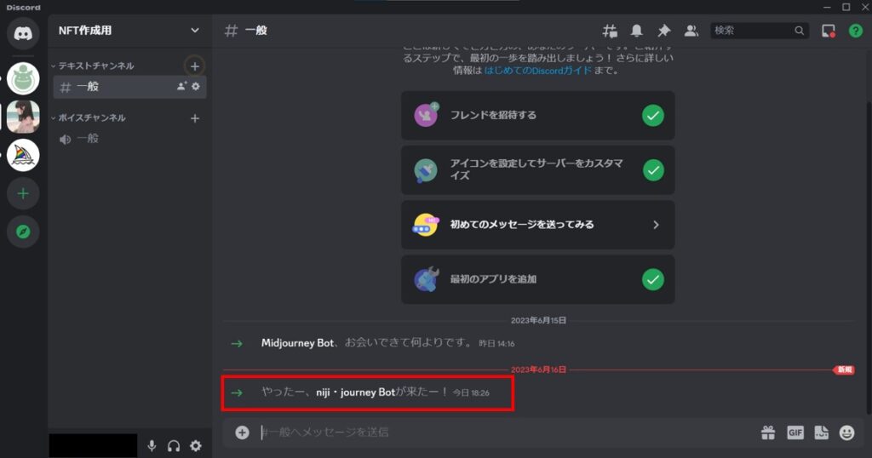Select the #一般 text channel
Screen dimensions: 872x458
(129, 87)
